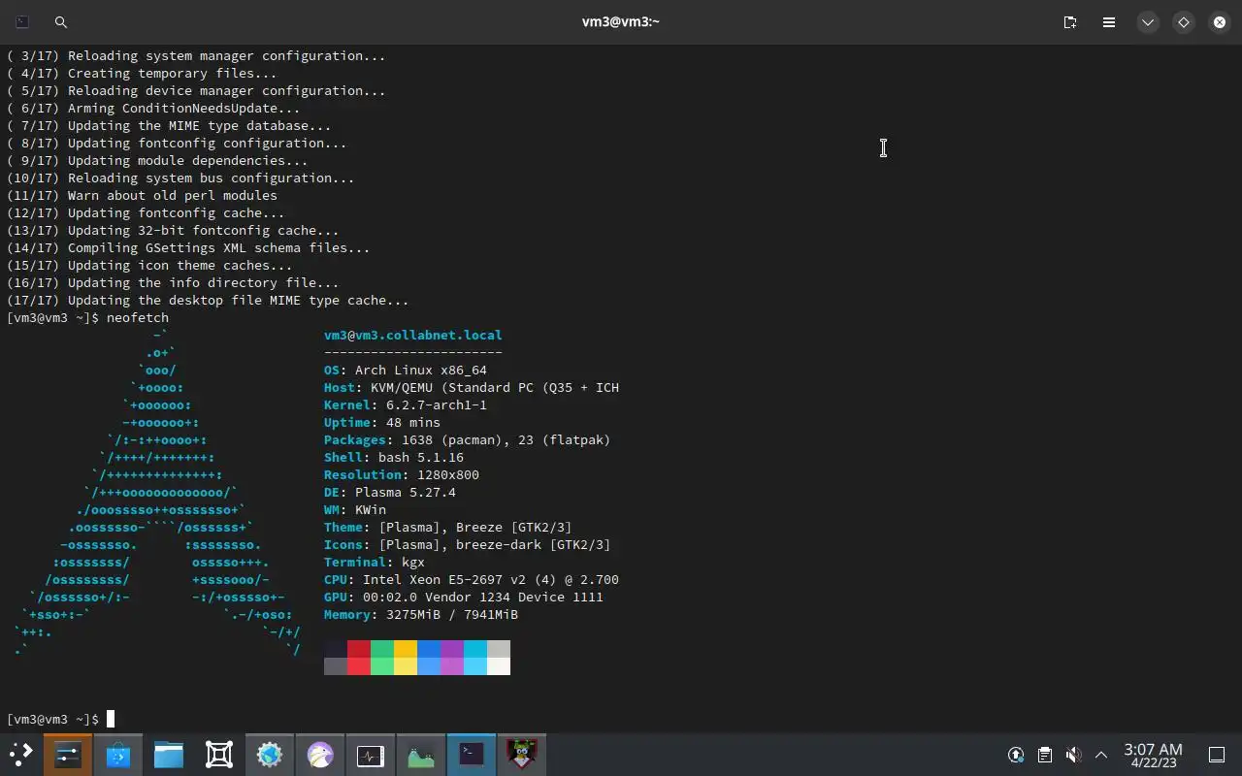Viewport: 1242px width, 776px height.
Task: Click the terminal icon at header's left
Action: tap(22, 22)
